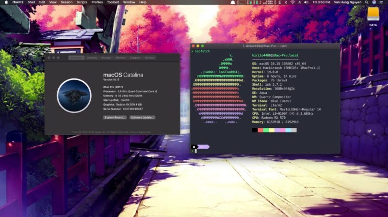Click the 'Host: Hackintosh' line

point(286,68)
